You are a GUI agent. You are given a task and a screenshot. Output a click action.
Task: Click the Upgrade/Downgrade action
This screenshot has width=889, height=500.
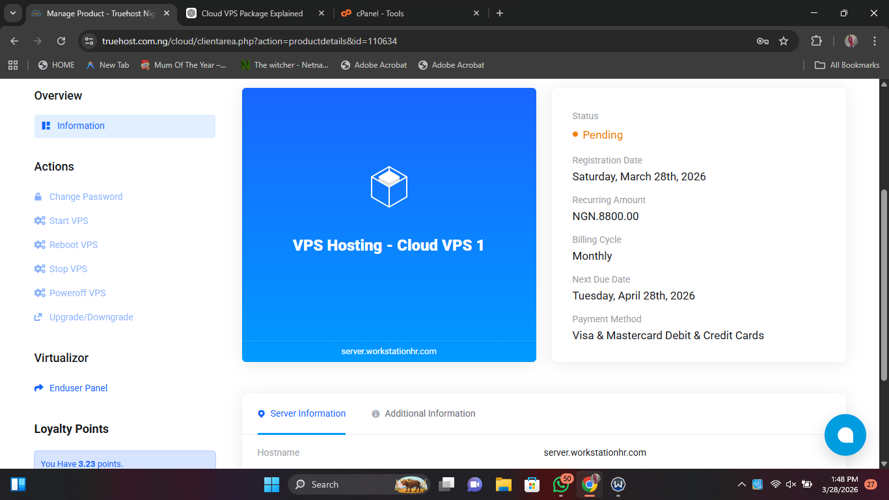(x=91, y=317)
